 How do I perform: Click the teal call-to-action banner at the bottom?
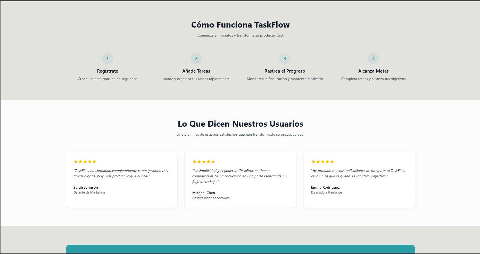[241, 249]
